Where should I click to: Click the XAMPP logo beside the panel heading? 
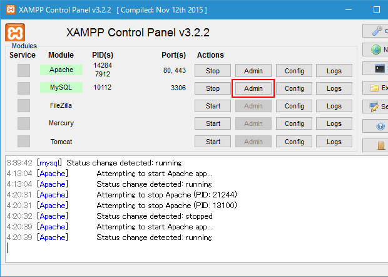15,32
